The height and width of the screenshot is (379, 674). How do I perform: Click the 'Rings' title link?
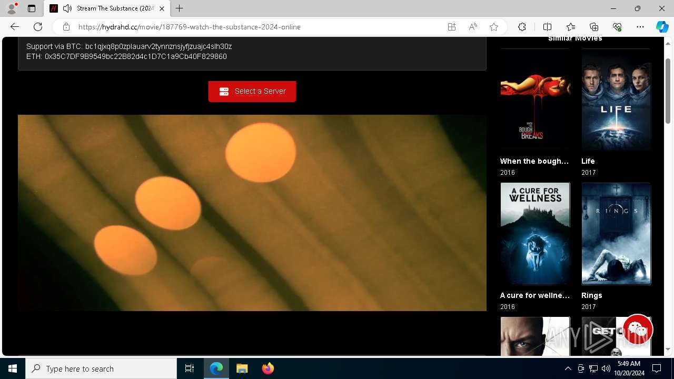click(592, 295)
